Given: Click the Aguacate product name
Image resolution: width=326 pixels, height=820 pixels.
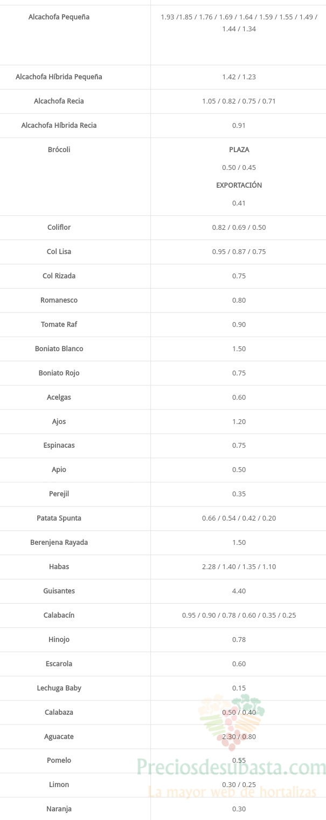Looking at the screenshot, I should coord(59,736).
